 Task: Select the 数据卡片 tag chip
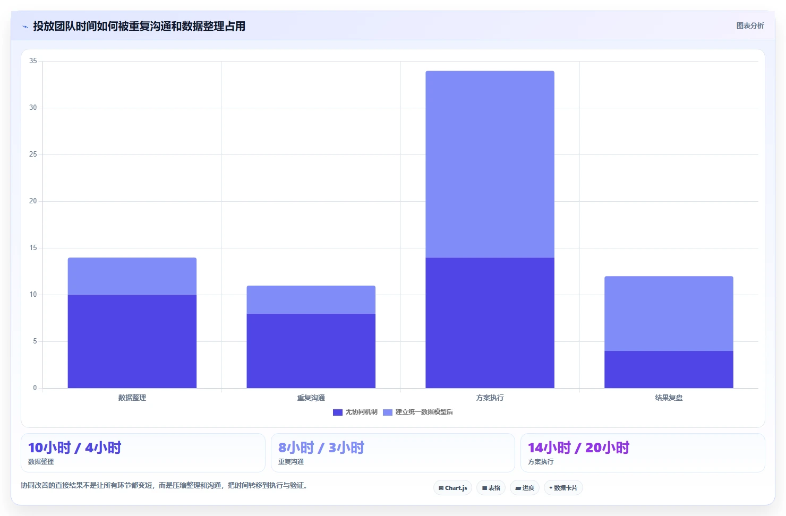pyautogui.click(x=563, y=488)
